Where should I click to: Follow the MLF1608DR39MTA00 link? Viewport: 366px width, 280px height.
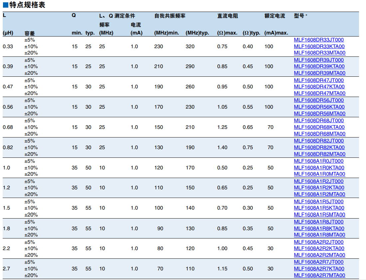click(320, 73)
